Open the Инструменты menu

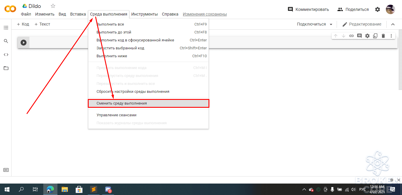pos(145,14)
